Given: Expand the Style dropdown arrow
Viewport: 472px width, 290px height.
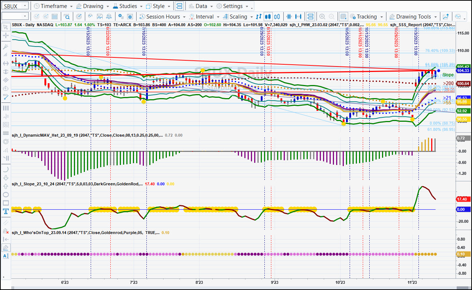Looking at the screenshot, I should pyautogui.click(x=168, y=7).
